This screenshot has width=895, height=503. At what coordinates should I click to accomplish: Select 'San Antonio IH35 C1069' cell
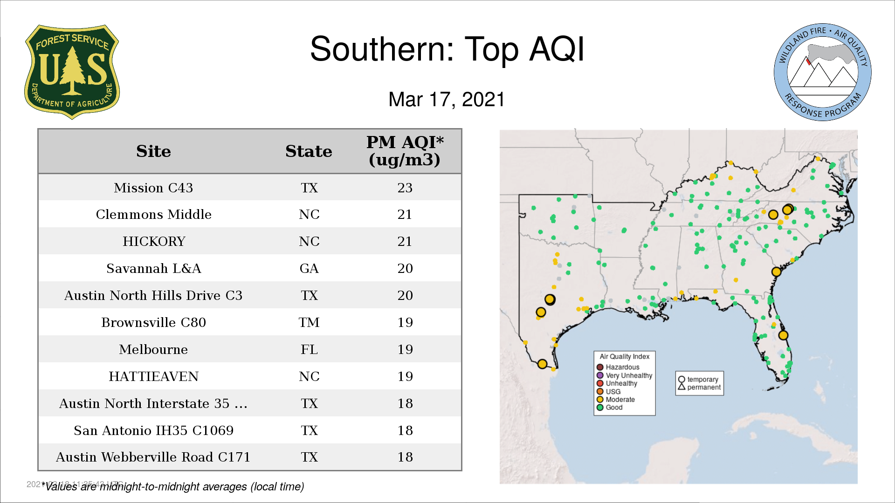[x=153, y=430]
